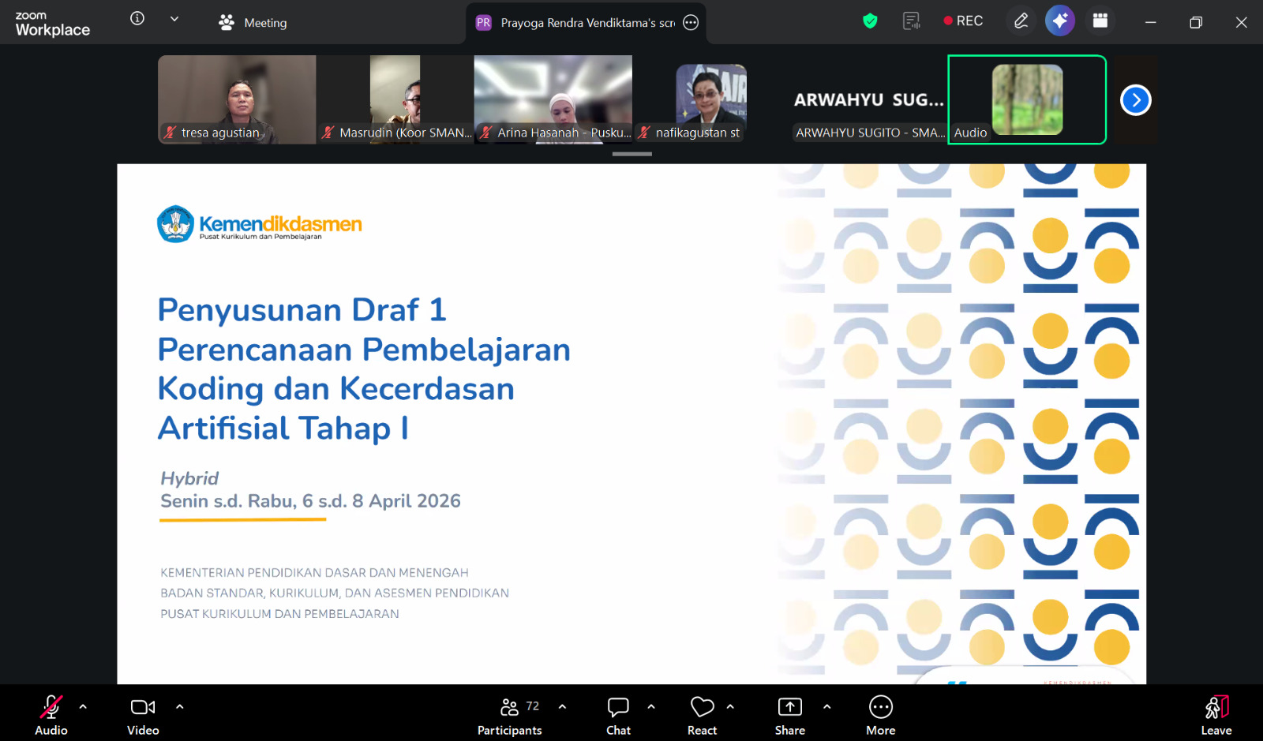This screenshot has height=741, width=1263.
Task: Open the annotate pencil tool
Action: click(x=1021, y=21)
